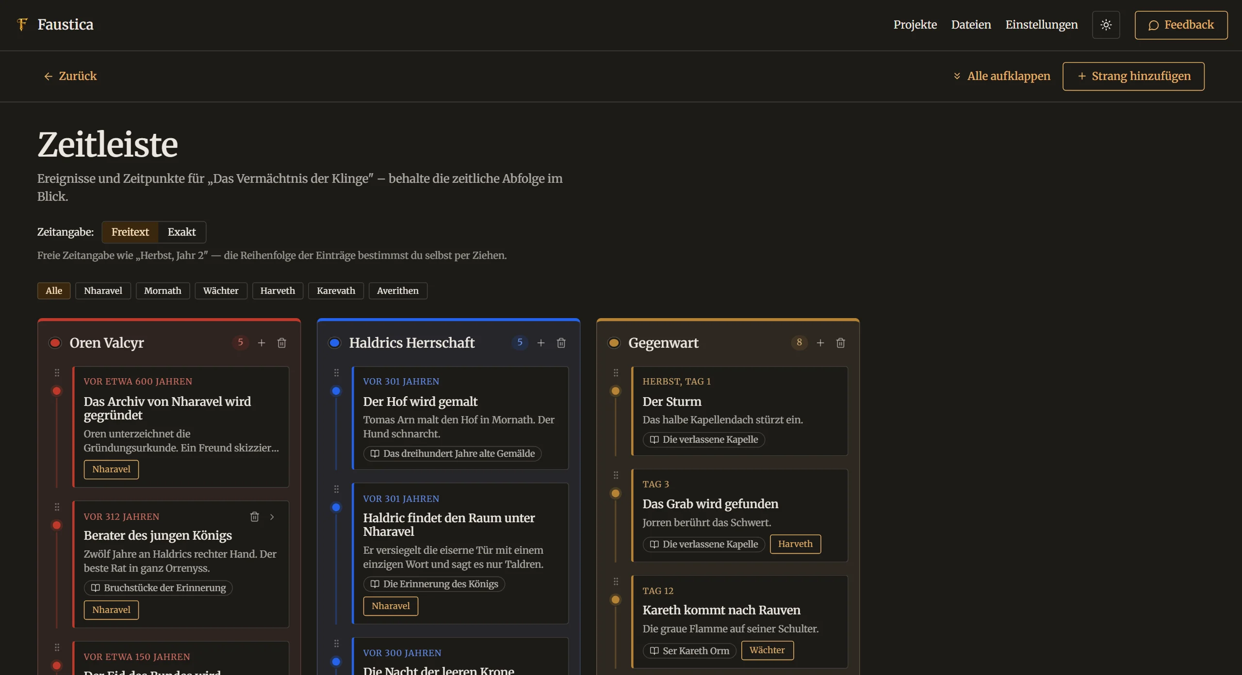Filter entries by Harveth chip
Viewport: 1242px width, 675px height.
pos(278,290)
